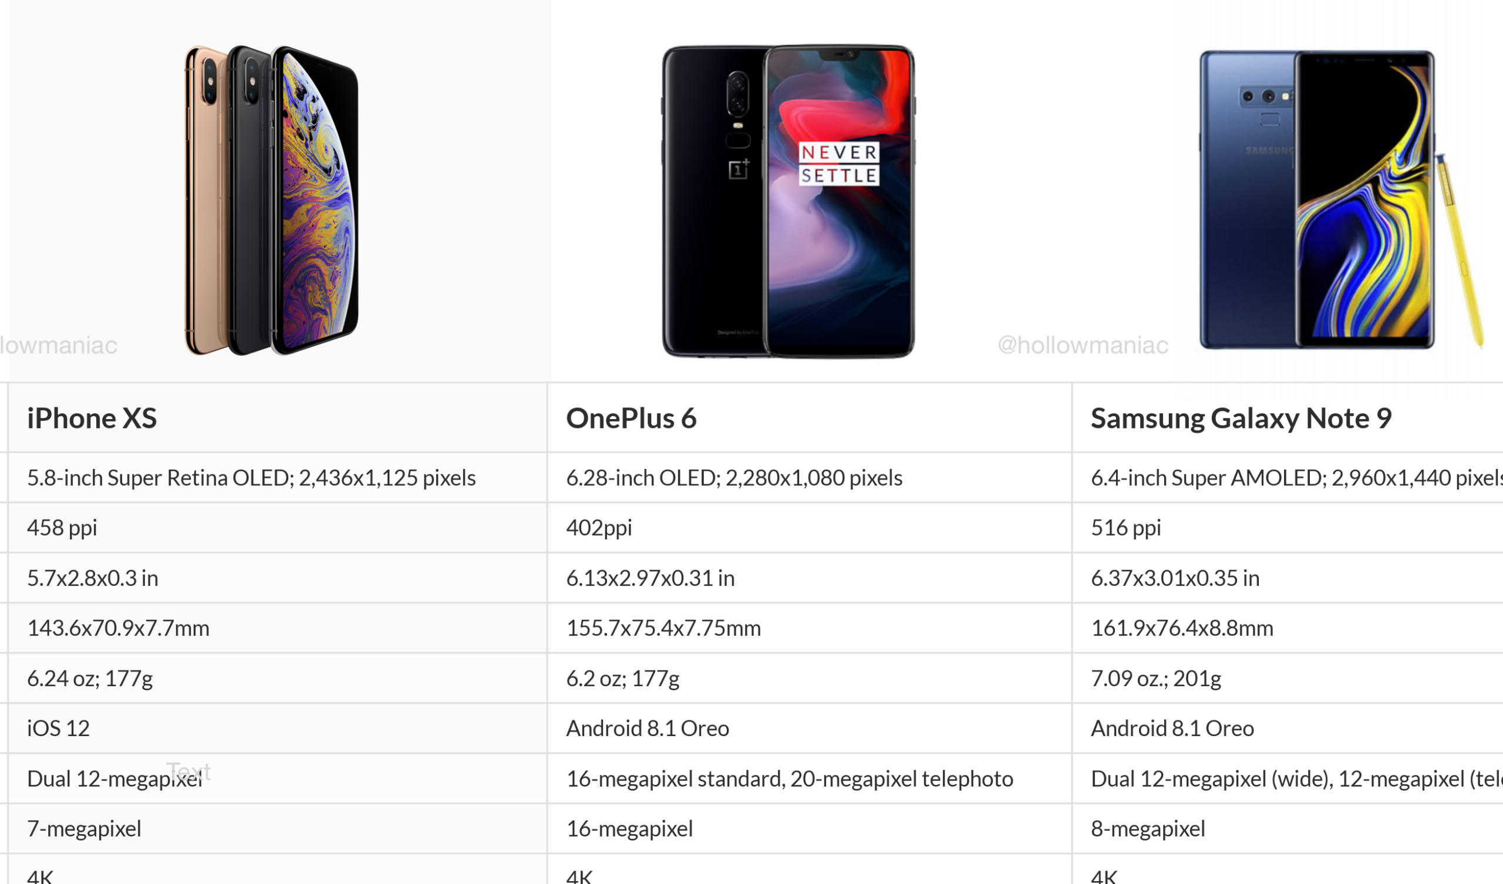The width and height of the screenshot is (1503, 884).
Task: Click the Samsung Galaxy Note 9 image
Action: click(x=1336, y=200)
